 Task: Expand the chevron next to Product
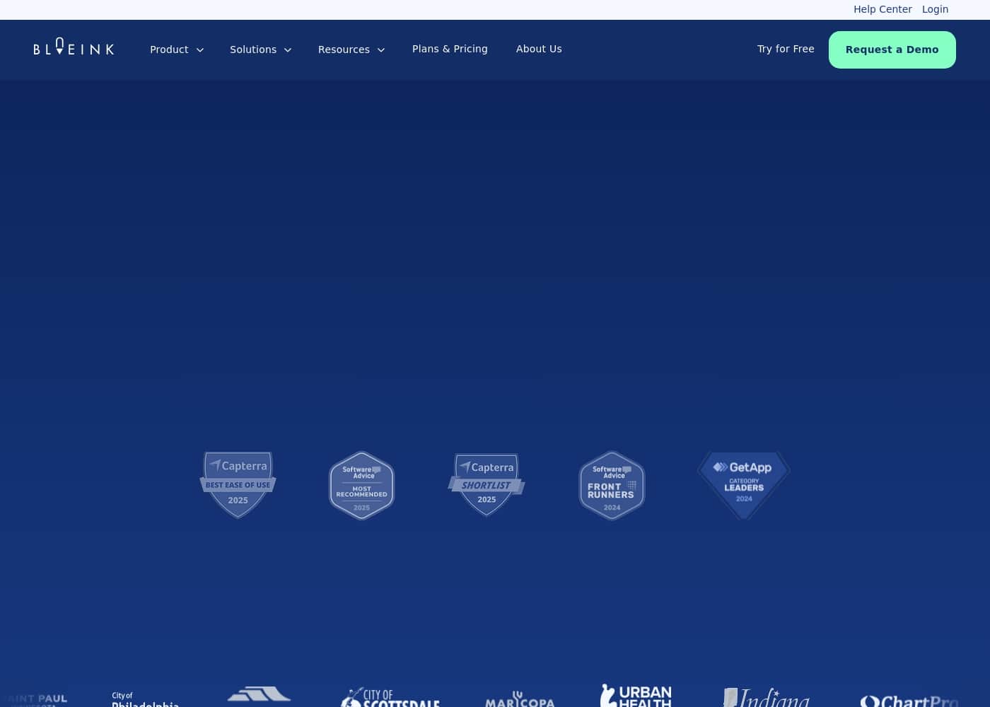(200, 50)
